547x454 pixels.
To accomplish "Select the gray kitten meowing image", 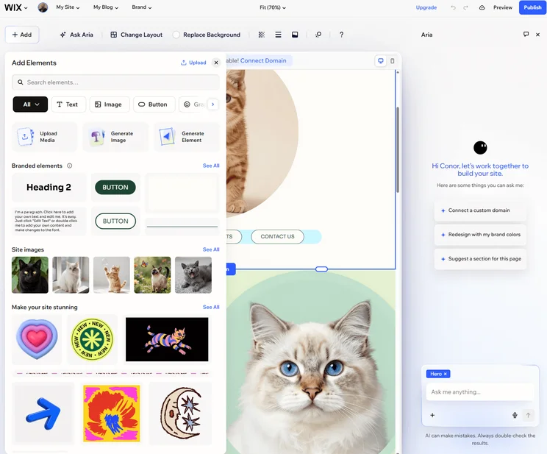I will [x=193, y=275].
